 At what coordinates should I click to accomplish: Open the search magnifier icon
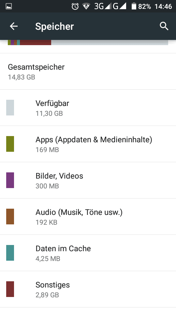click(164, 26)
